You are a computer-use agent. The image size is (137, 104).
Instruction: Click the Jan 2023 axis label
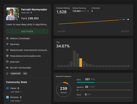tap(62, 31)
